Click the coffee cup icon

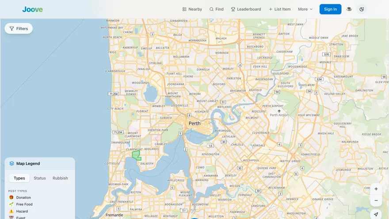coord(349,9)
